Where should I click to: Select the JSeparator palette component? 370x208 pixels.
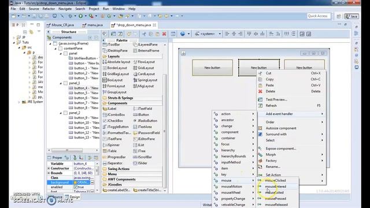coord(113,163)
